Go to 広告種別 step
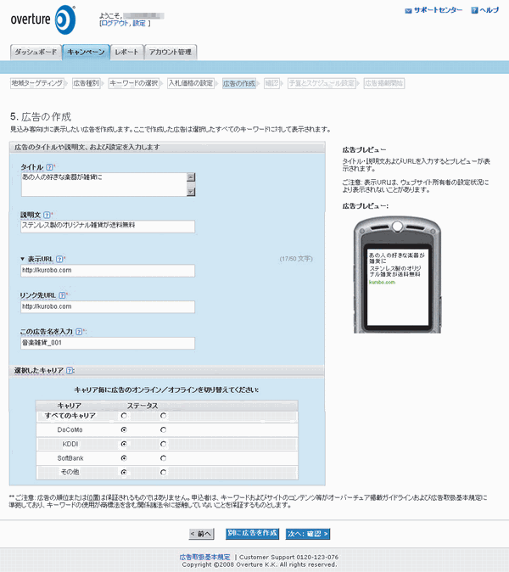The width and height of the screenshot is (509, 572). coord(86,83)
